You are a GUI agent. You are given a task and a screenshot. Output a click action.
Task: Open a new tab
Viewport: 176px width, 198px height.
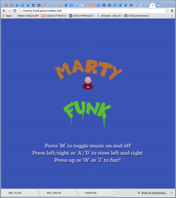(x=159, y=6)
